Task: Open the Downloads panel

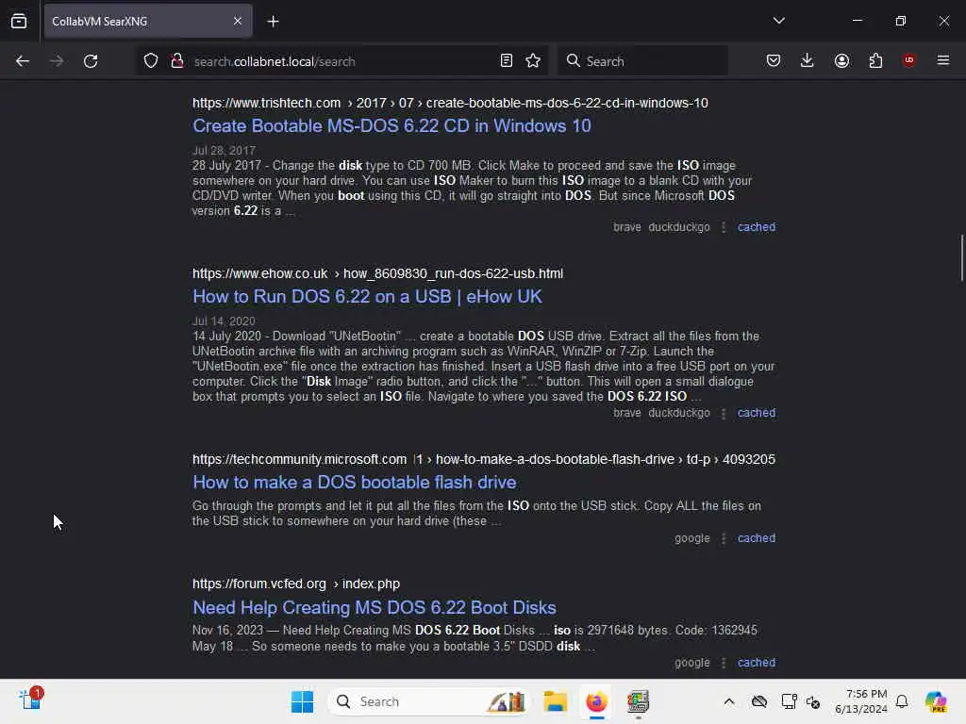Action: click(x=808, y=60)
